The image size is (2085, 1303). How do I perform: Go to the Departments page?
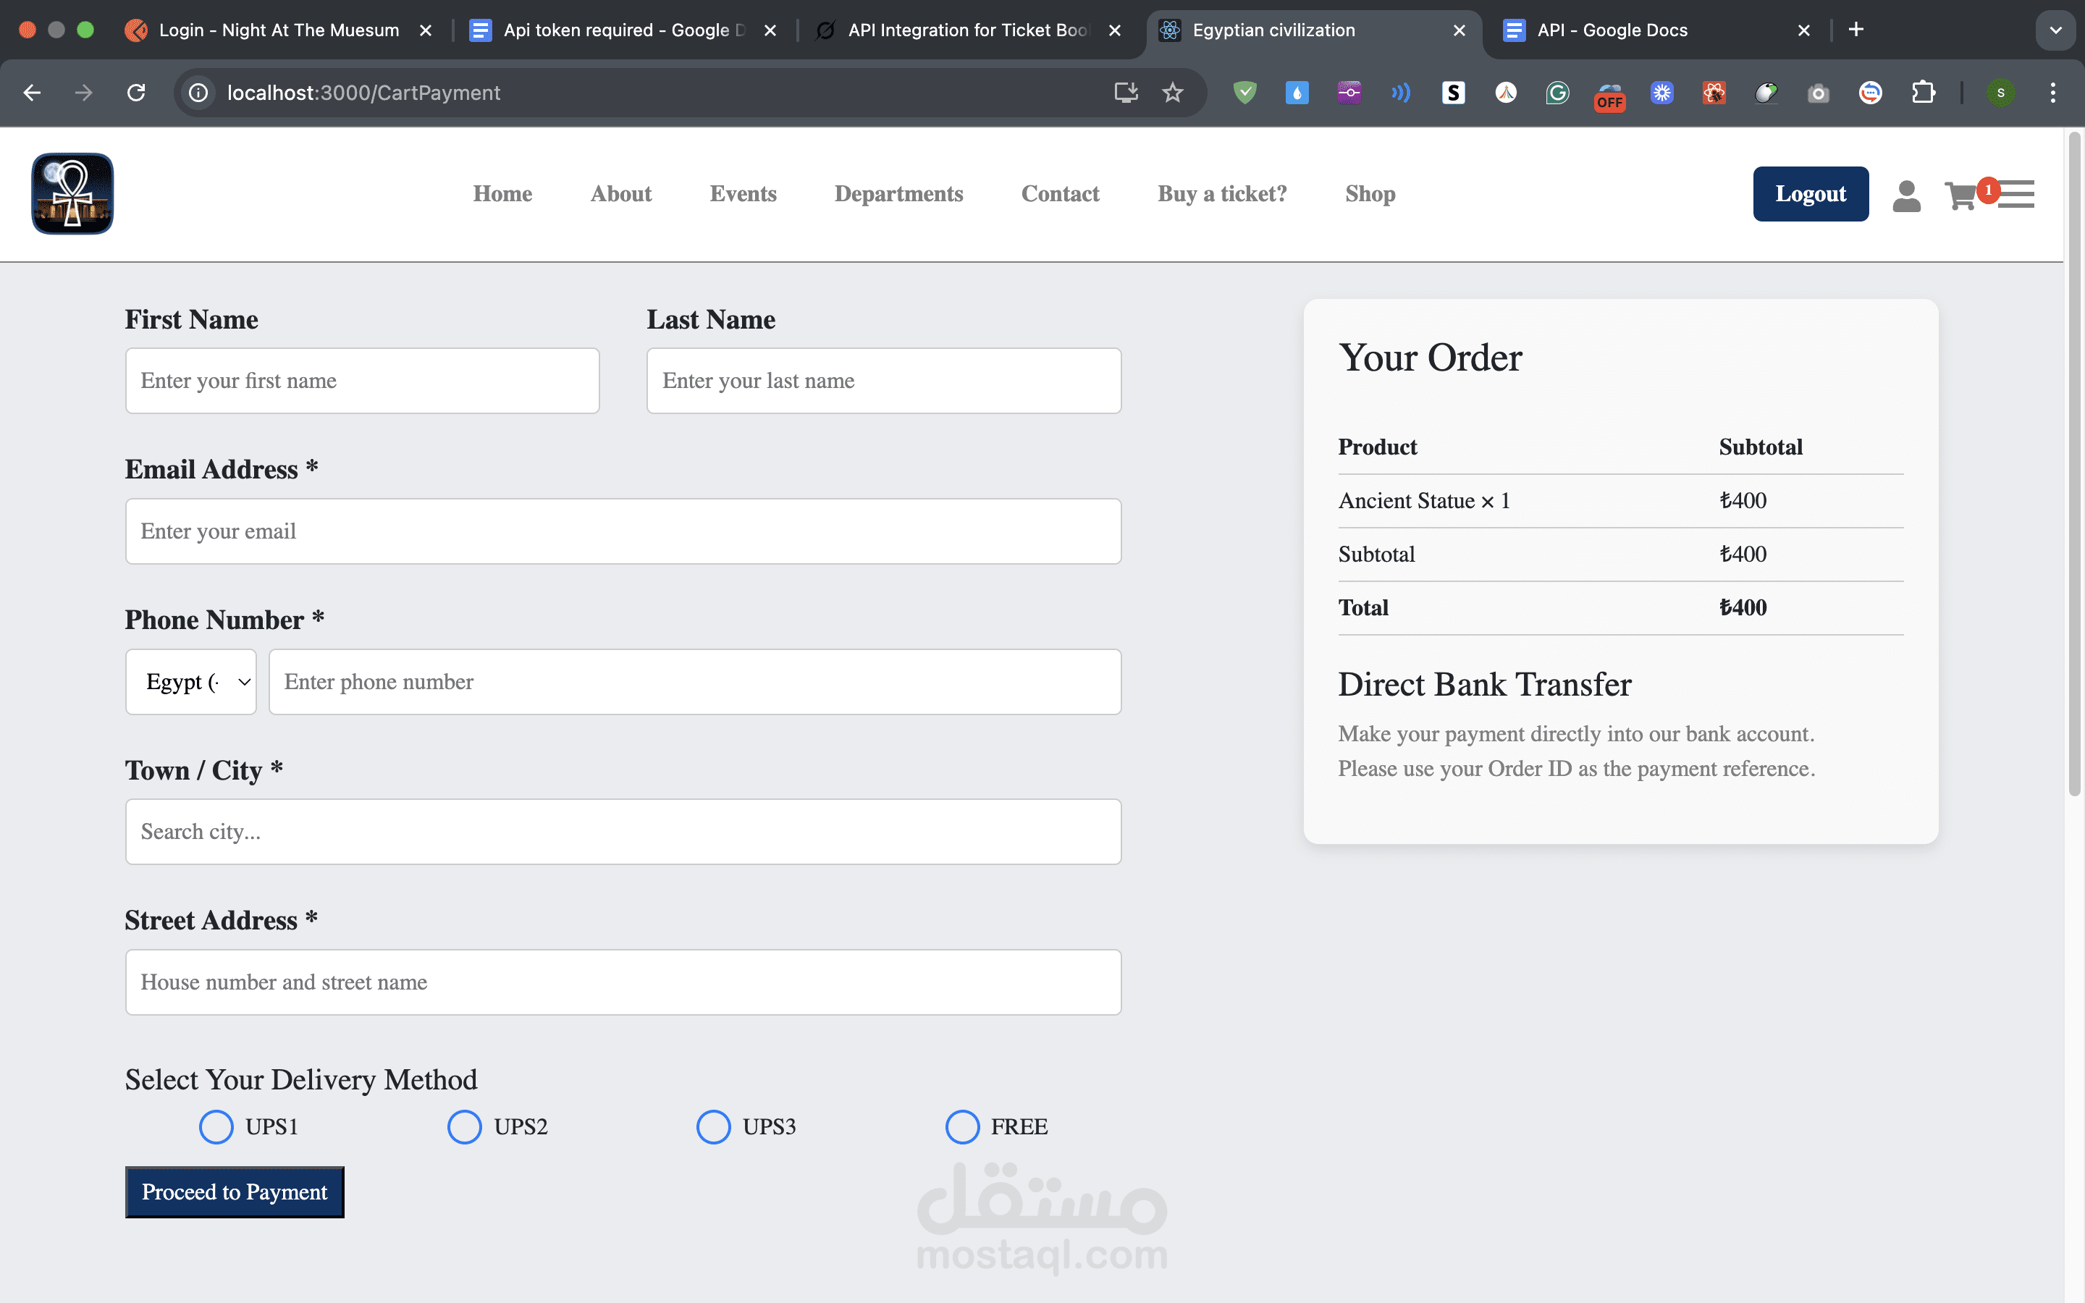click(898, 194)
